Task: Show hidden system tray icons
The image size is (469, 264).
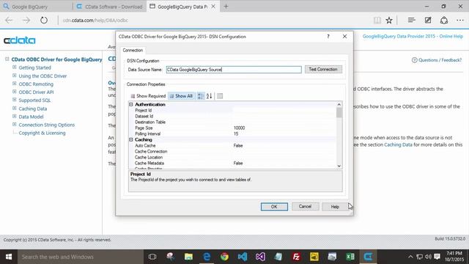Action: click(410, 257)
